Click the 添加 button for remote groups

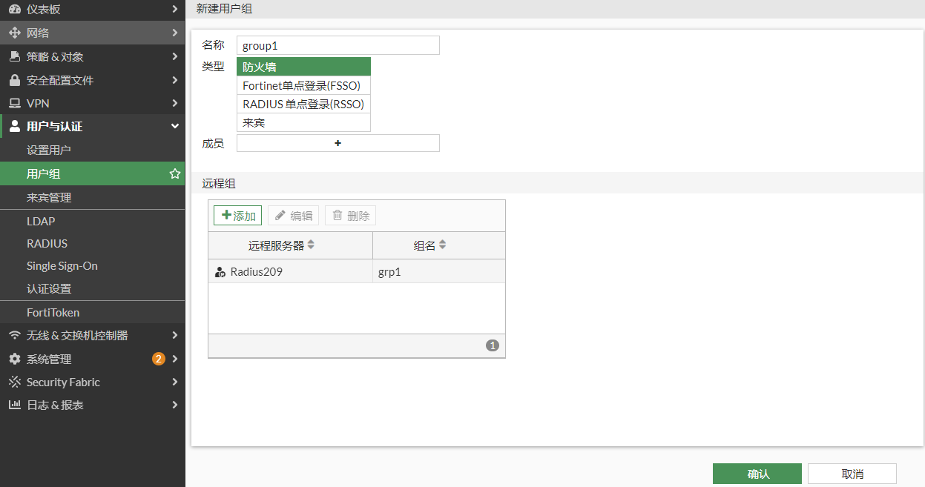pos(237,216)
